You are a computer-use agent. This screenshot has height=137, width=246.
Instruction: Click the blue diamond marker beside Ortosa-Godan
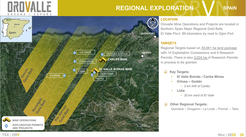coord(102,54)
